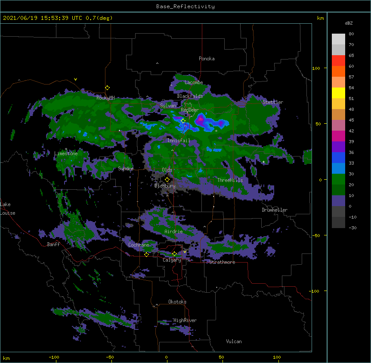
Task: Click the Blackfalds city label
Action: pos(190,96)
